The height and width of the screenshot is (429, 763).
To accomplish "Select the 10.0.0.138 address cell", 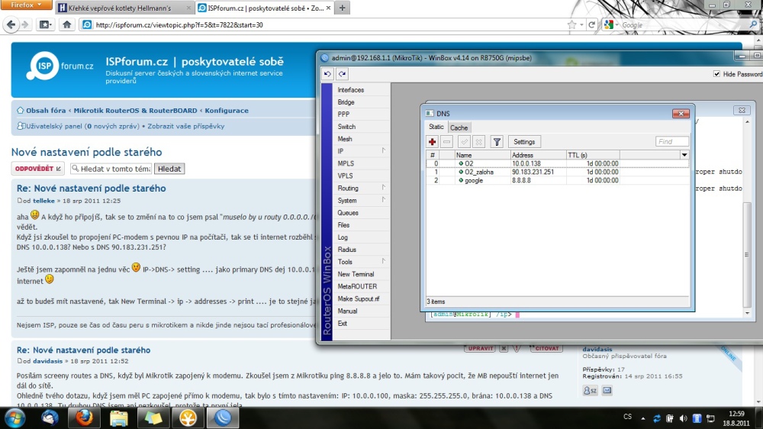I will coord(538,163).
